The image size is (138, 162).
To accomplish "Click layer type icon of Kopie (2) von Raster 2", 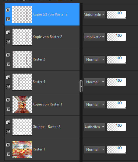I will pos(8,10).
